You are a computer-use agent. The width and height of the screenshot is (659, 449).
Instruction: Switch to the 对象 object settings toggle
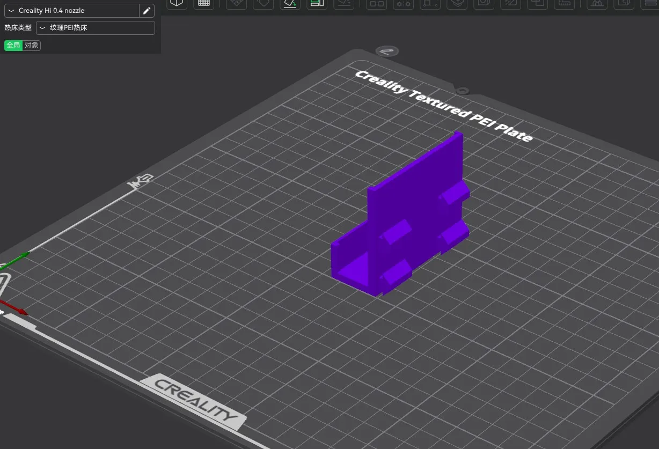point(32,46)
